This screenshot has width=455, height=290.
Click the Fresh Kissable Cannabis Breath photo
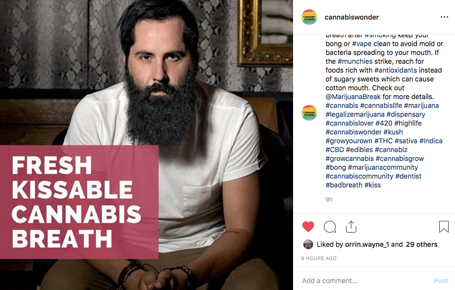click(x=146, y=145)
